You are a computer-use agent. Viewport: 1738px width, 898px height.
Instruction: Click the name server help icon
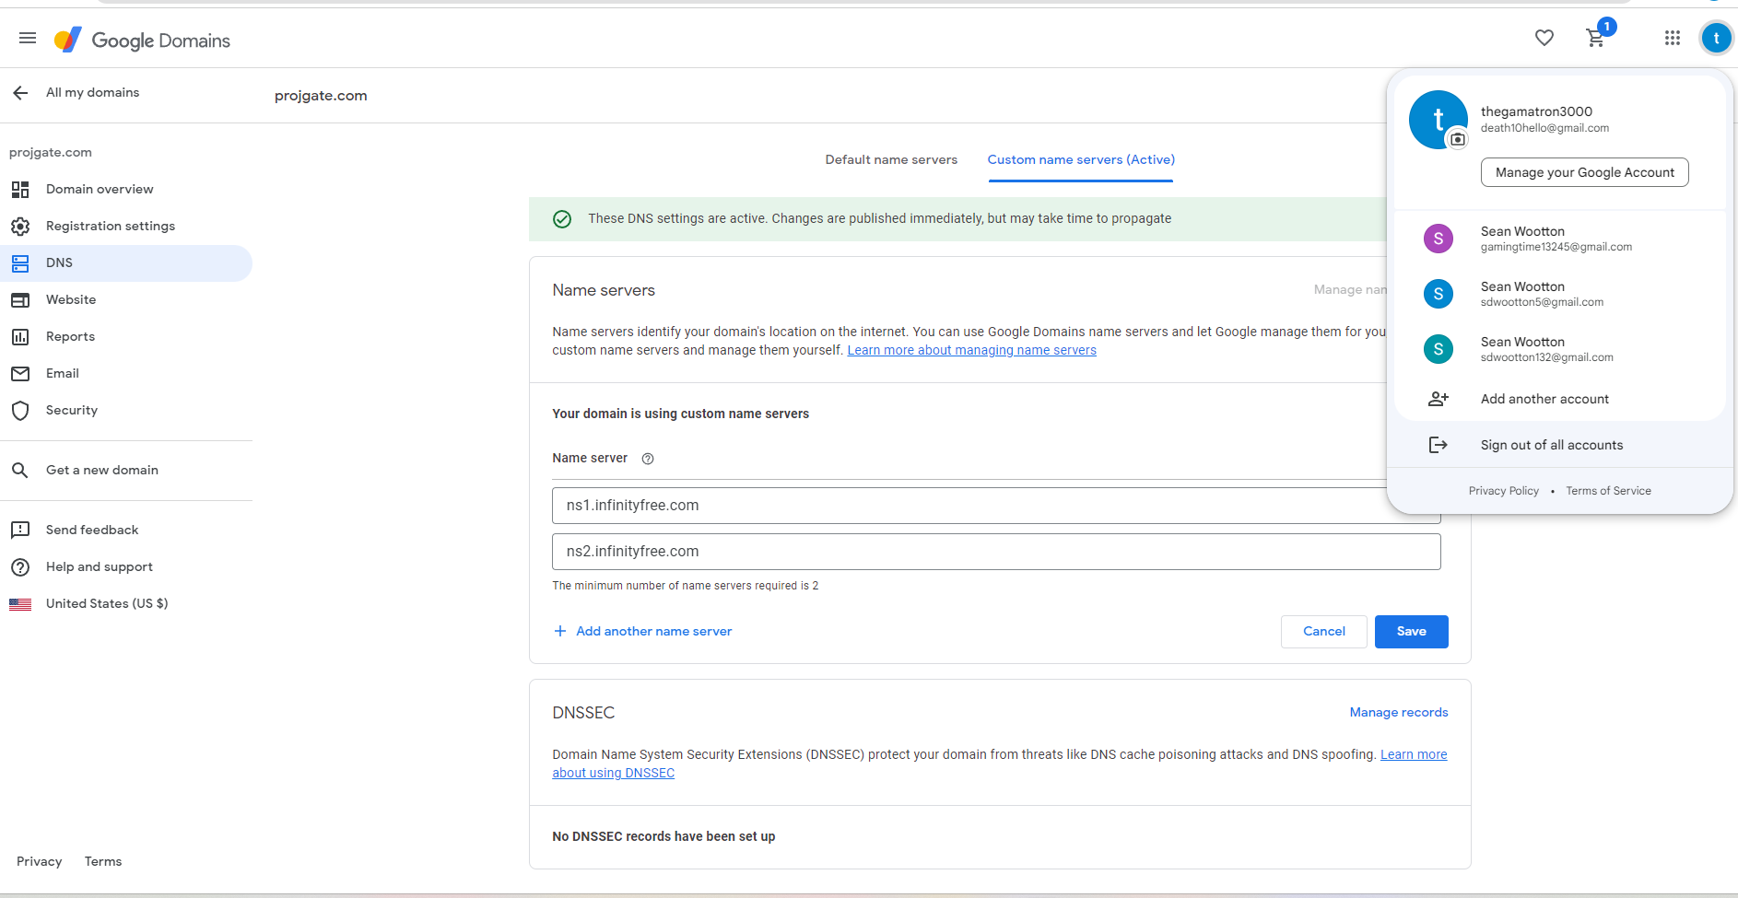(x=648, y=459)
